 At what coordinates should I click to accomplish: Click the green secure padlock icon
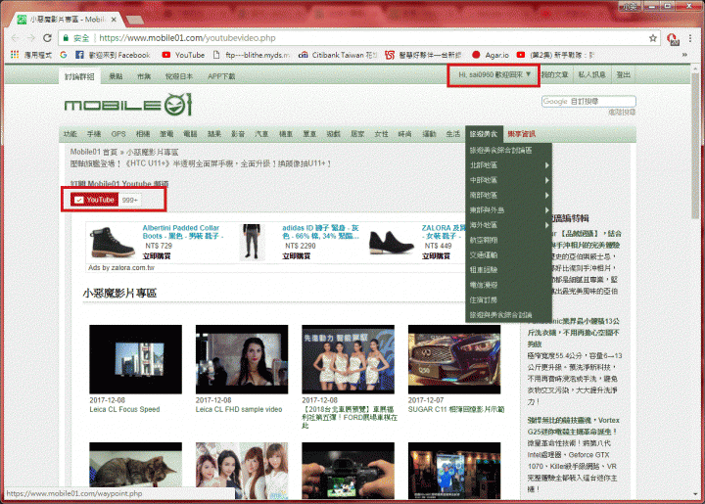67,38
